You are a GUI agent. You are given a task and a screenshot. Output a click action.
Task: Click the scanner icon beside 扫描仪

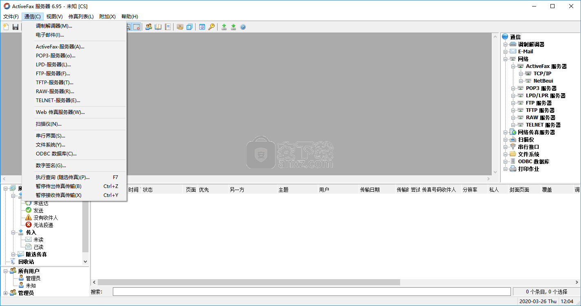point(513,140)
